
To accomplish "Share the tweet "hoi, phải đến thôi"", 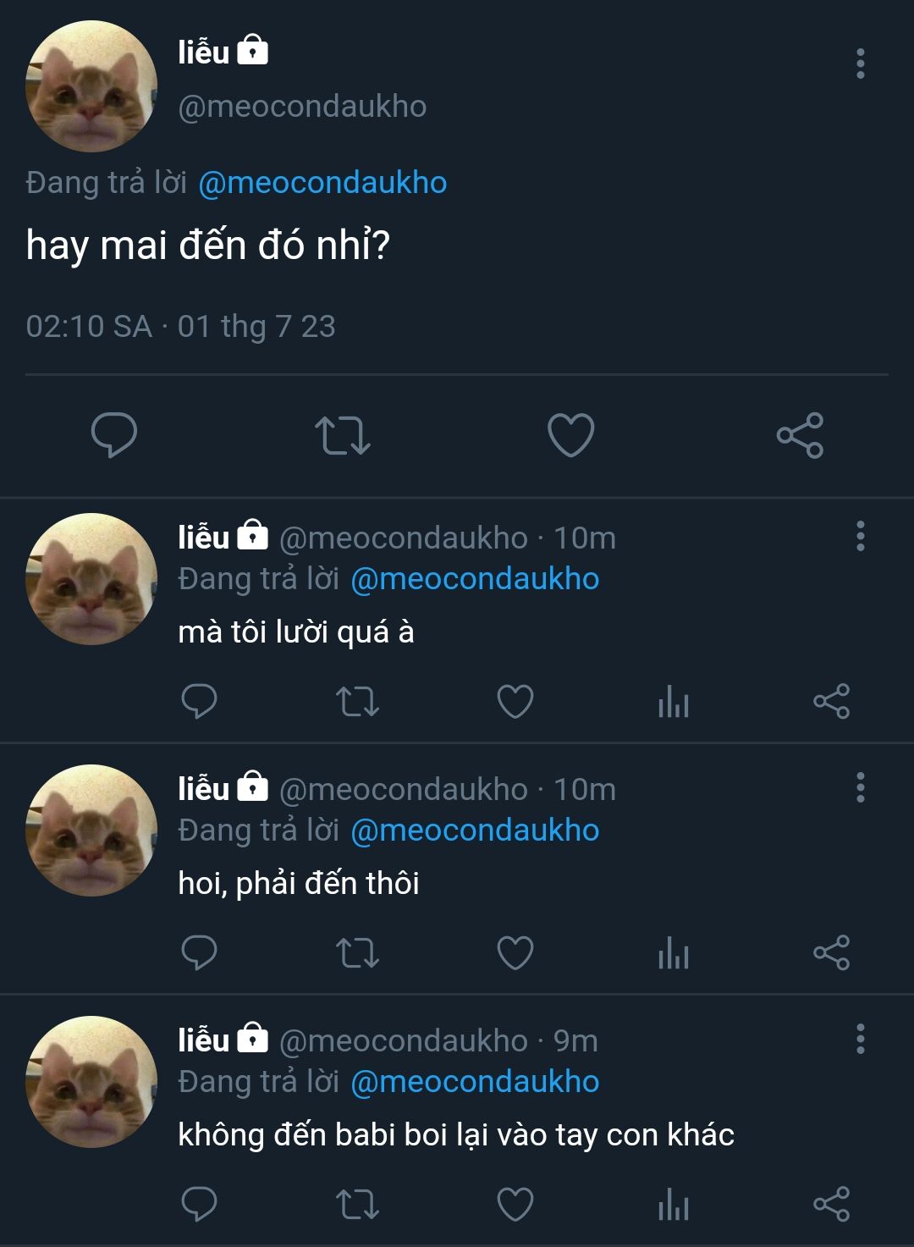I will click(831, 953).
